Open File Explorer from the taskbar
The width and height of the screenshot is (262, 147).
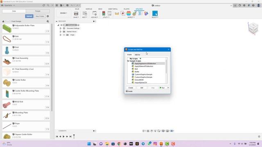coord(107,144)
